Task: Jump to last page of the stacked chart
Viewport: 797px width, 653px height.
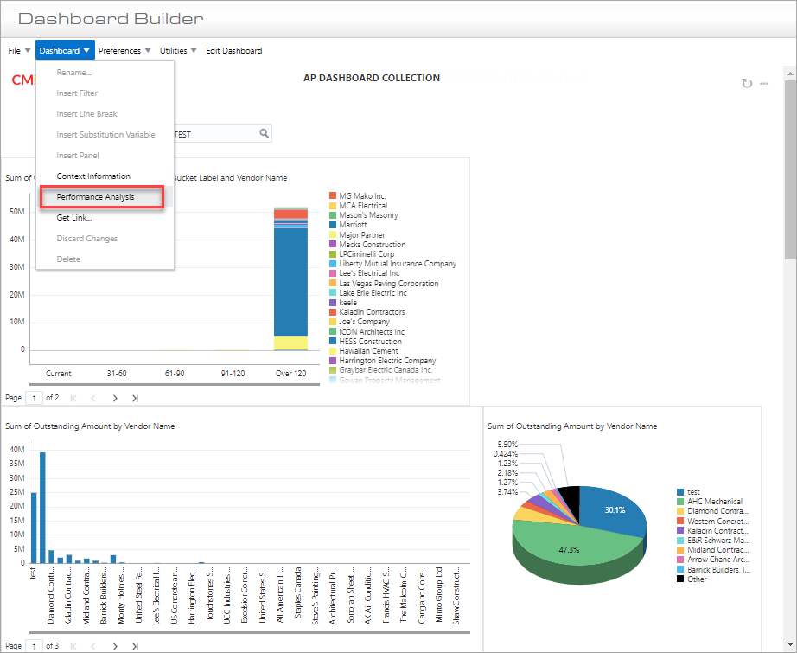Action: 135,398
